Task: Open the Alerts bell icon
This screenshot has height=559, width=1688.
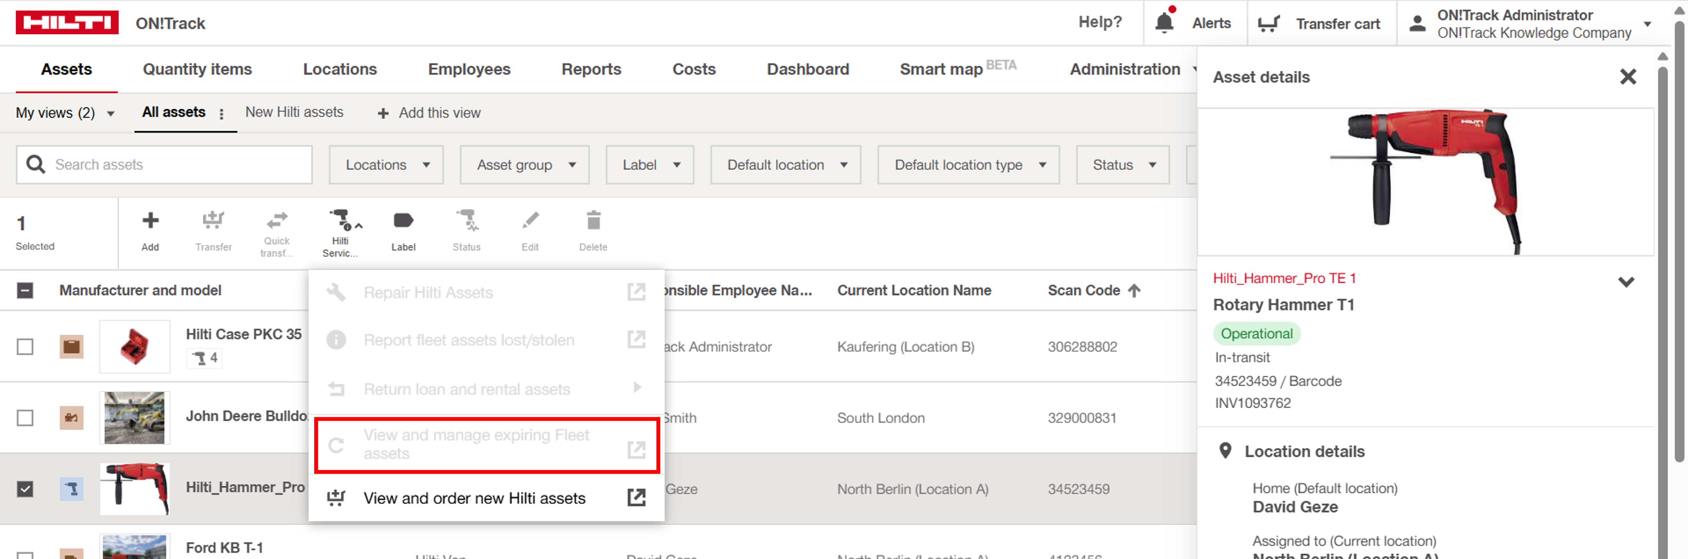Action: point(1164,21)
